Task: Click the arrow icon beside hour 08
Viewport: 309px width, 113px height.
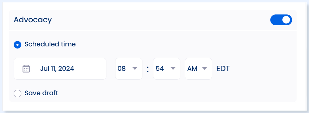Action: click(135, 68)
